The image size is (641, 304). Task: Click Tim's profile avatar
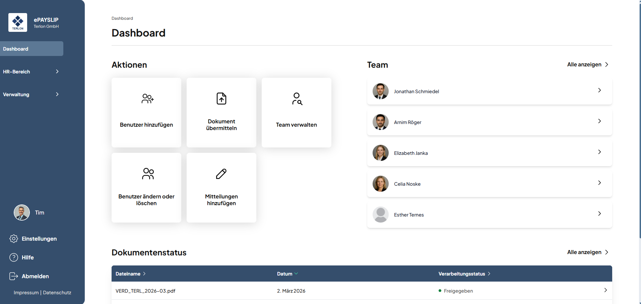(x=22, y=212)
